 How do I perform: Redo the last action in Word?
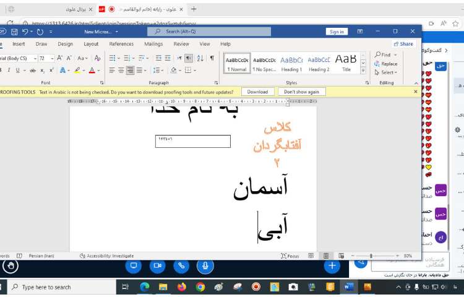40,32
